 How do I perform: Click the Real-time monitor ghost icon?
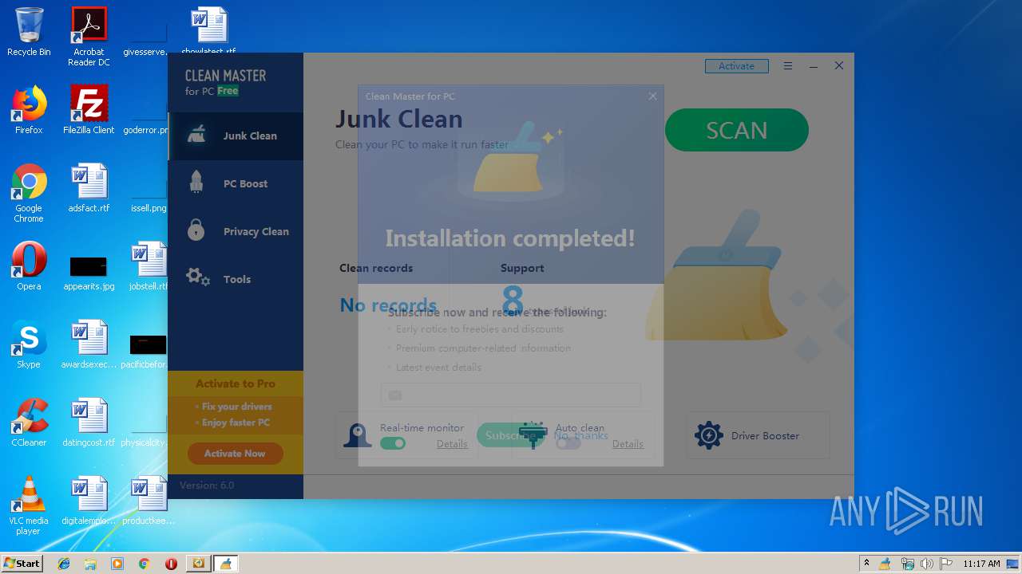coord(357,435)
